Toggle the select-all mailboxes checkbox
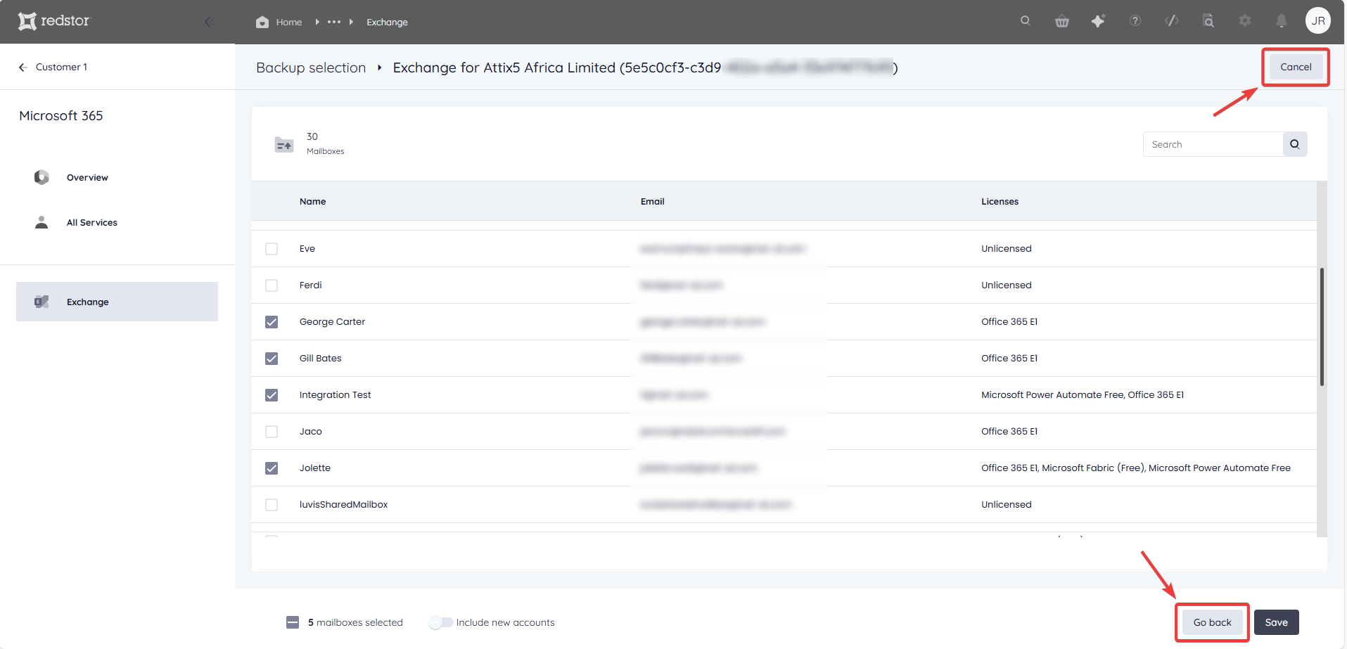This screenshot has width=1347, height=649. pyautogui.click(x=293, y=622)
